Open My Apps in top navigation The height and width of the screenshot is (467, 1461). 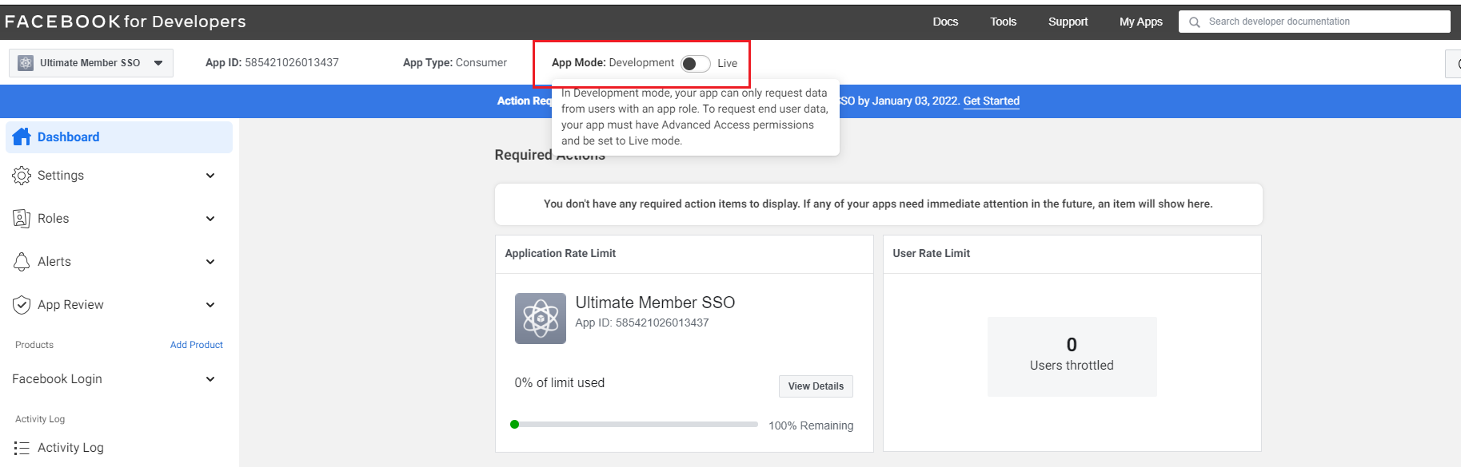(1140, 22)
